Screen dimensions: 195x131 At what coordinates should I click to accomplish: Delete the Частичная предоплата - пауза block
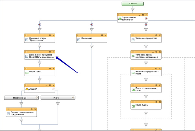(160, 68)
